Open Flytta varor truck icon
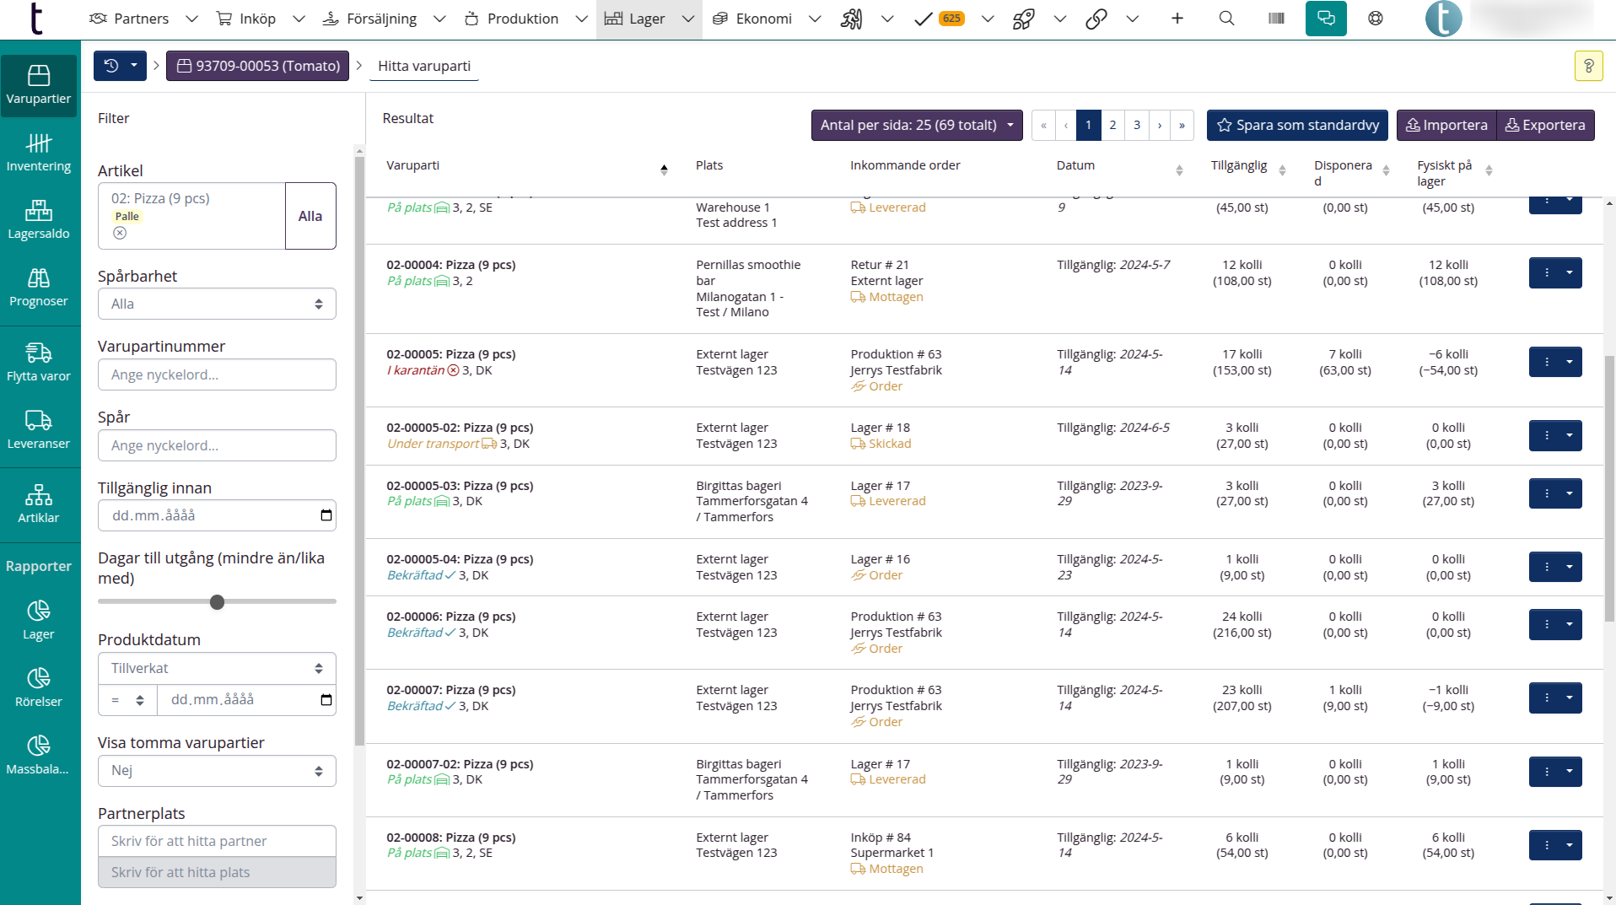The image size is (1616, 905). coord(39,362)
